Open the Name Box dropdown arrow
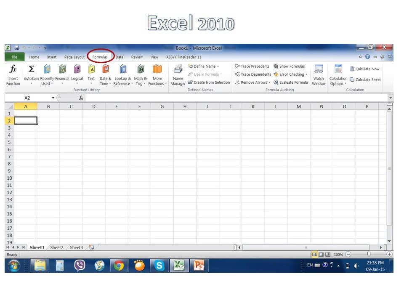 [53, 98]
